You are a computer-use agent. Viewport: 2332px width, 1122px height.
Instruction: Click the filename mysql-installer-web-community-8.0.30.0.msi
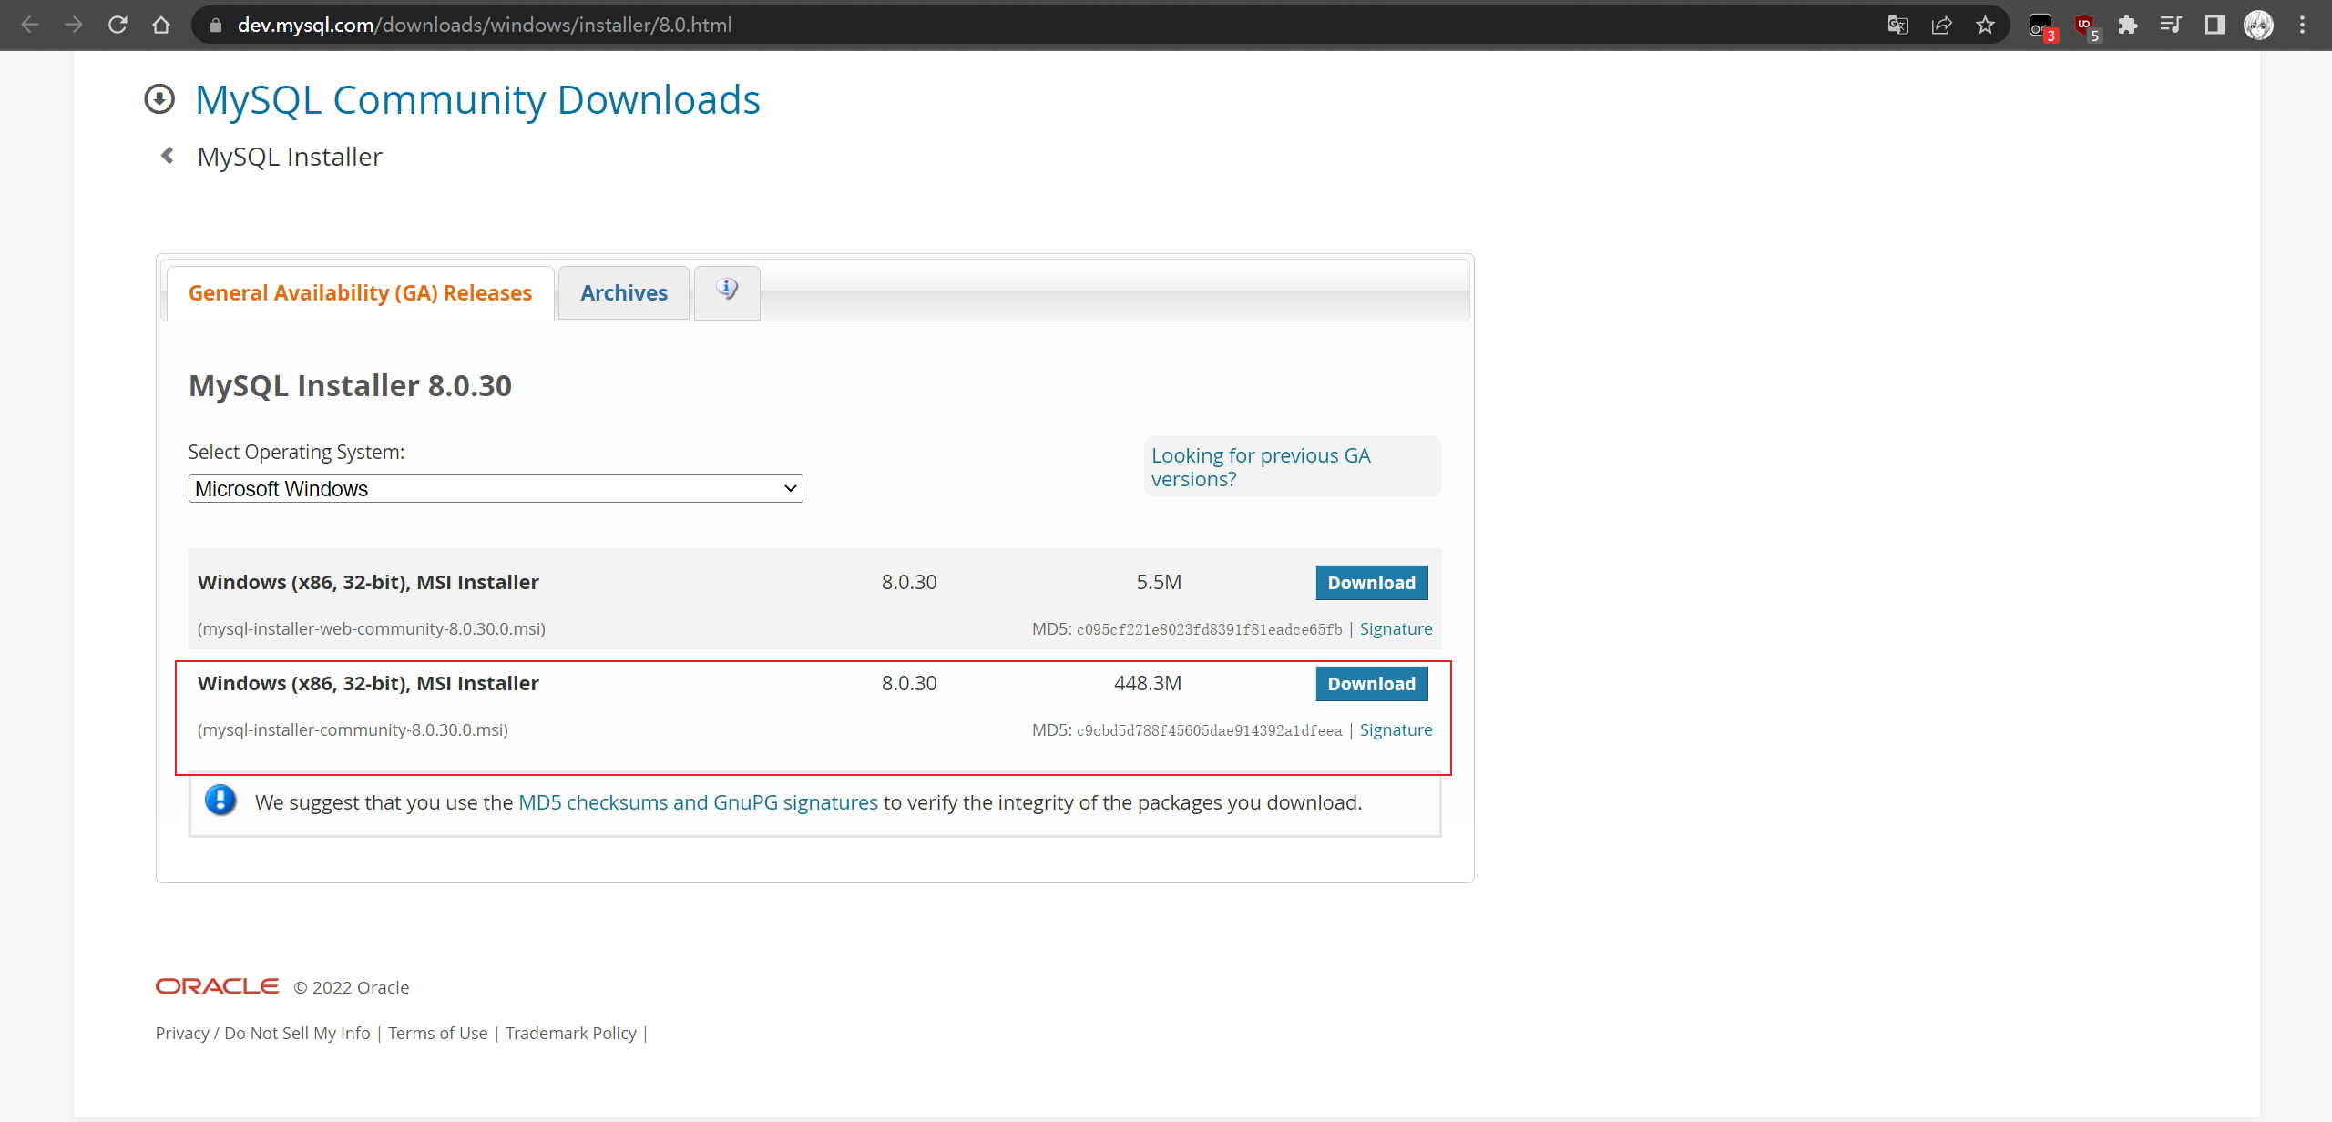[372, 628]
